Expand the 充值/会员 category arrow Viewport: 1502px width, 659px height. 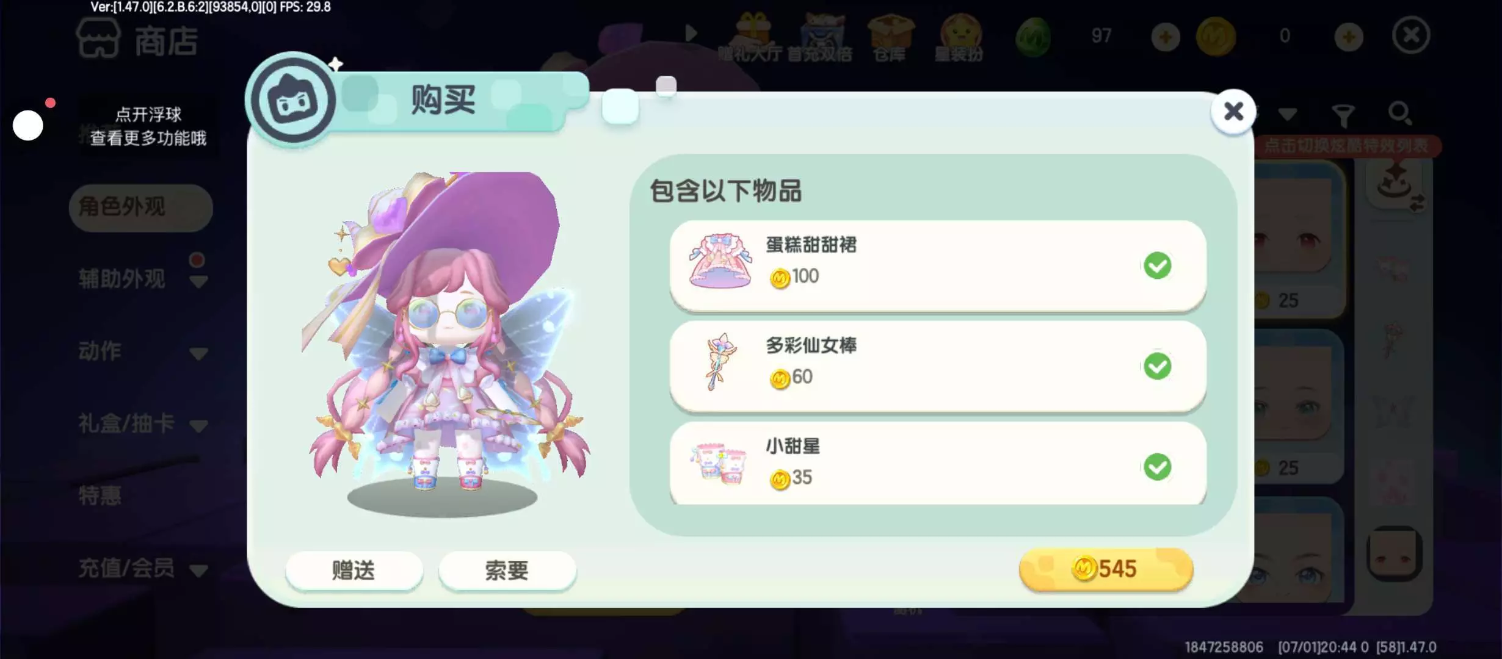pos(198,571)
